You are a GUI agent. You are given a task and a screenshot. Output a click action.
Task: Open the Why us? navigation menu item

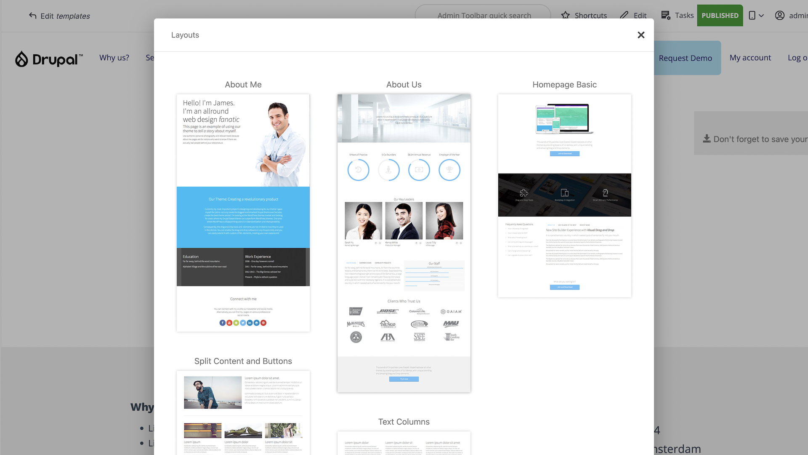click(114, 58)
